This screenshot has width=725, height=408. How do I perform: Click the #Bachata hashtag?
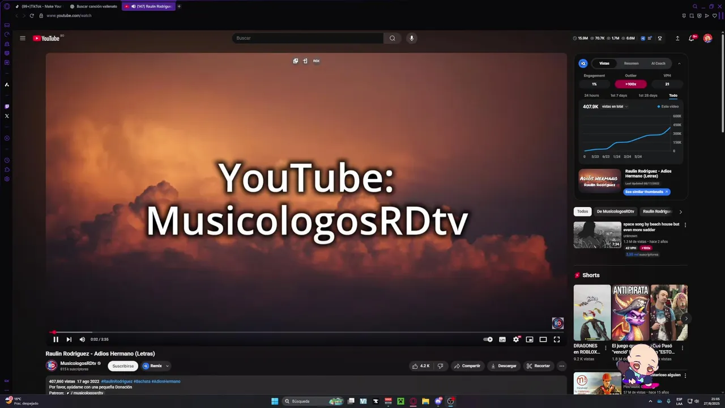[x=142, y=381]
